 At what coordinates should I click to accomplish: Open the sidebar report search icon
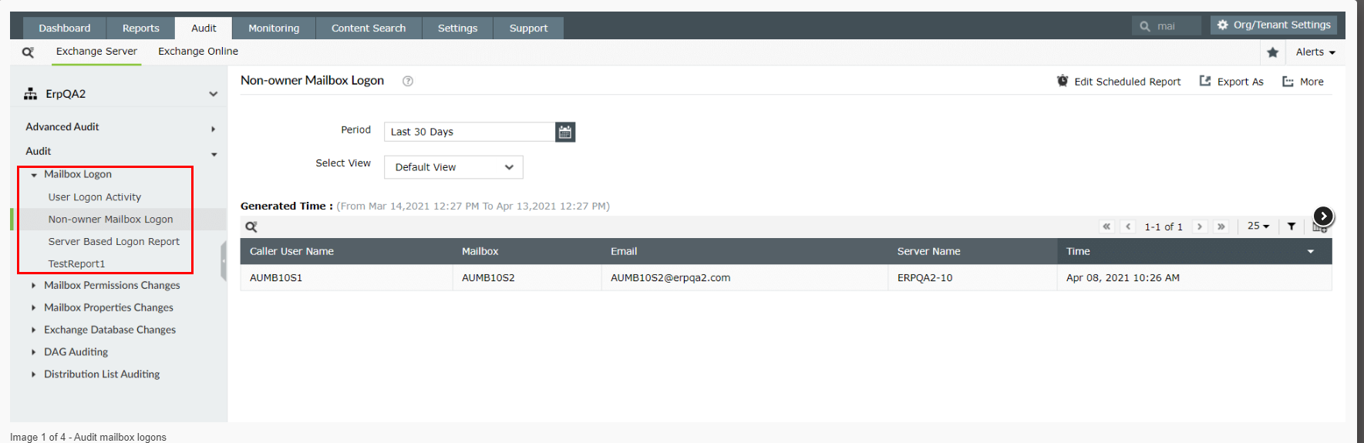[x=29, y=52]
